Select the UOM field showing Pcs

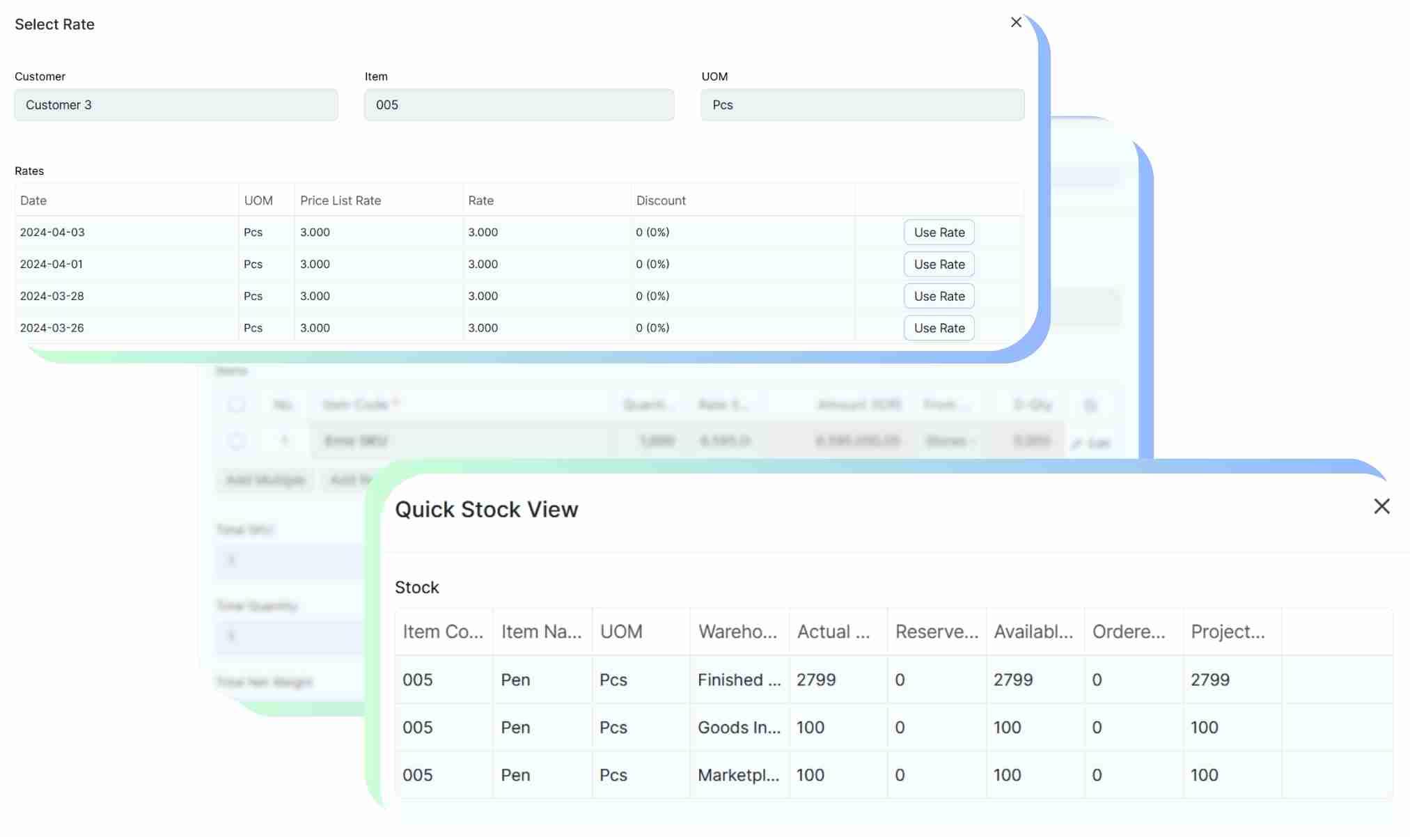click(x=862, y=104)
